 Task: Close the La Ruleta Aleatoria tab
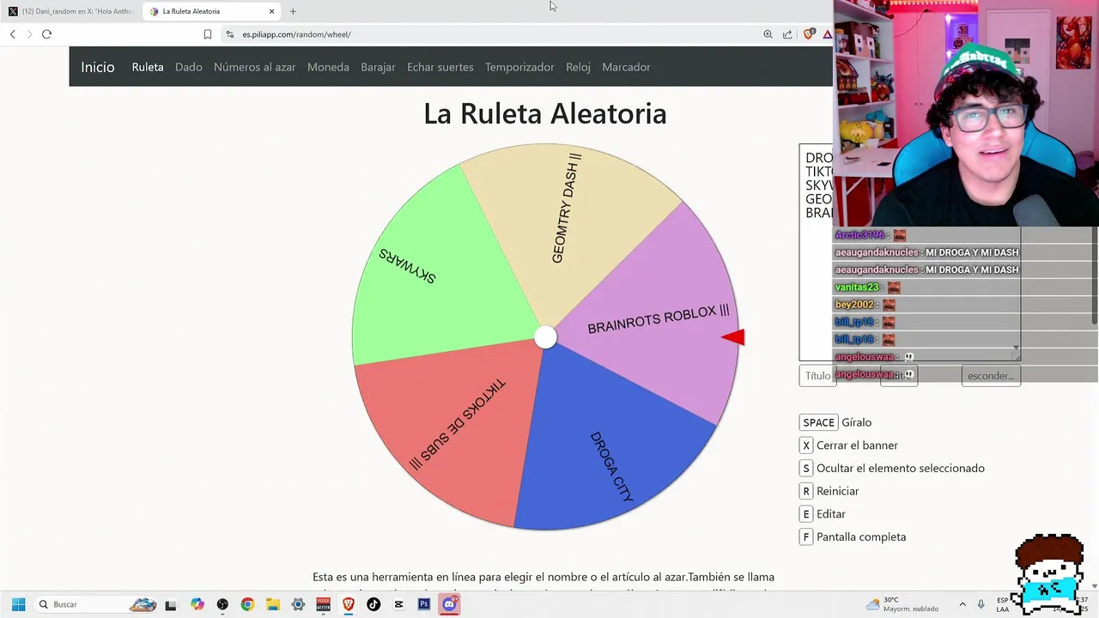(272, 11)
